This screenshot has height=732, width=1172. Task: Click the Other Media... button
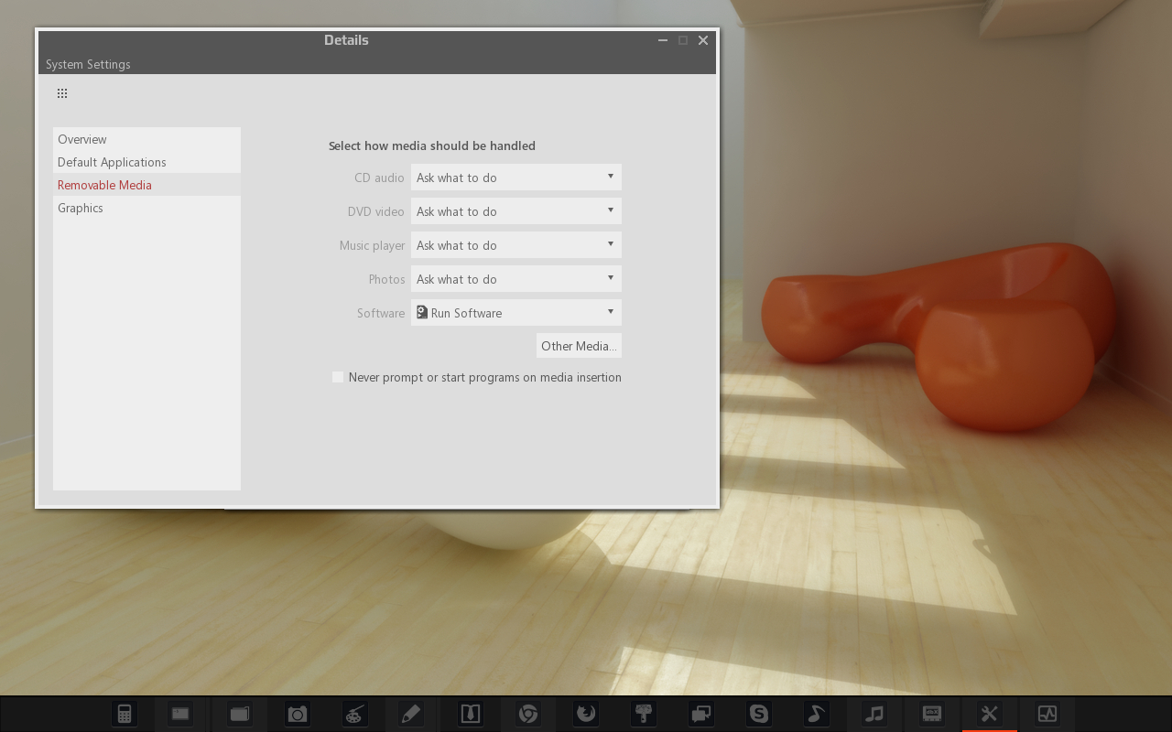click(x=579, y=346)
